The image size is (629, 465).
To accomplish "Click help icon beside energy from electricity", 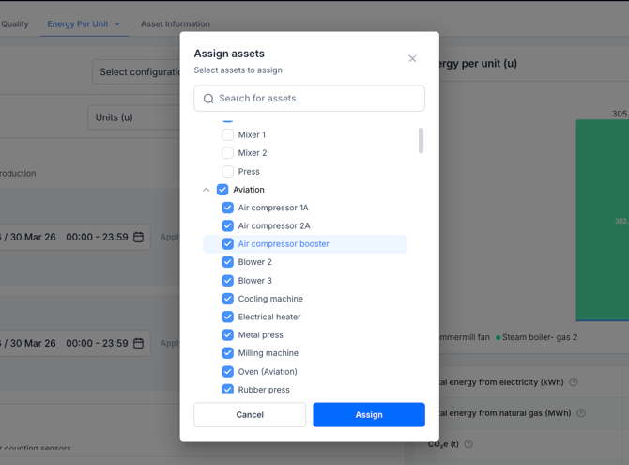I will pos(574,382).
